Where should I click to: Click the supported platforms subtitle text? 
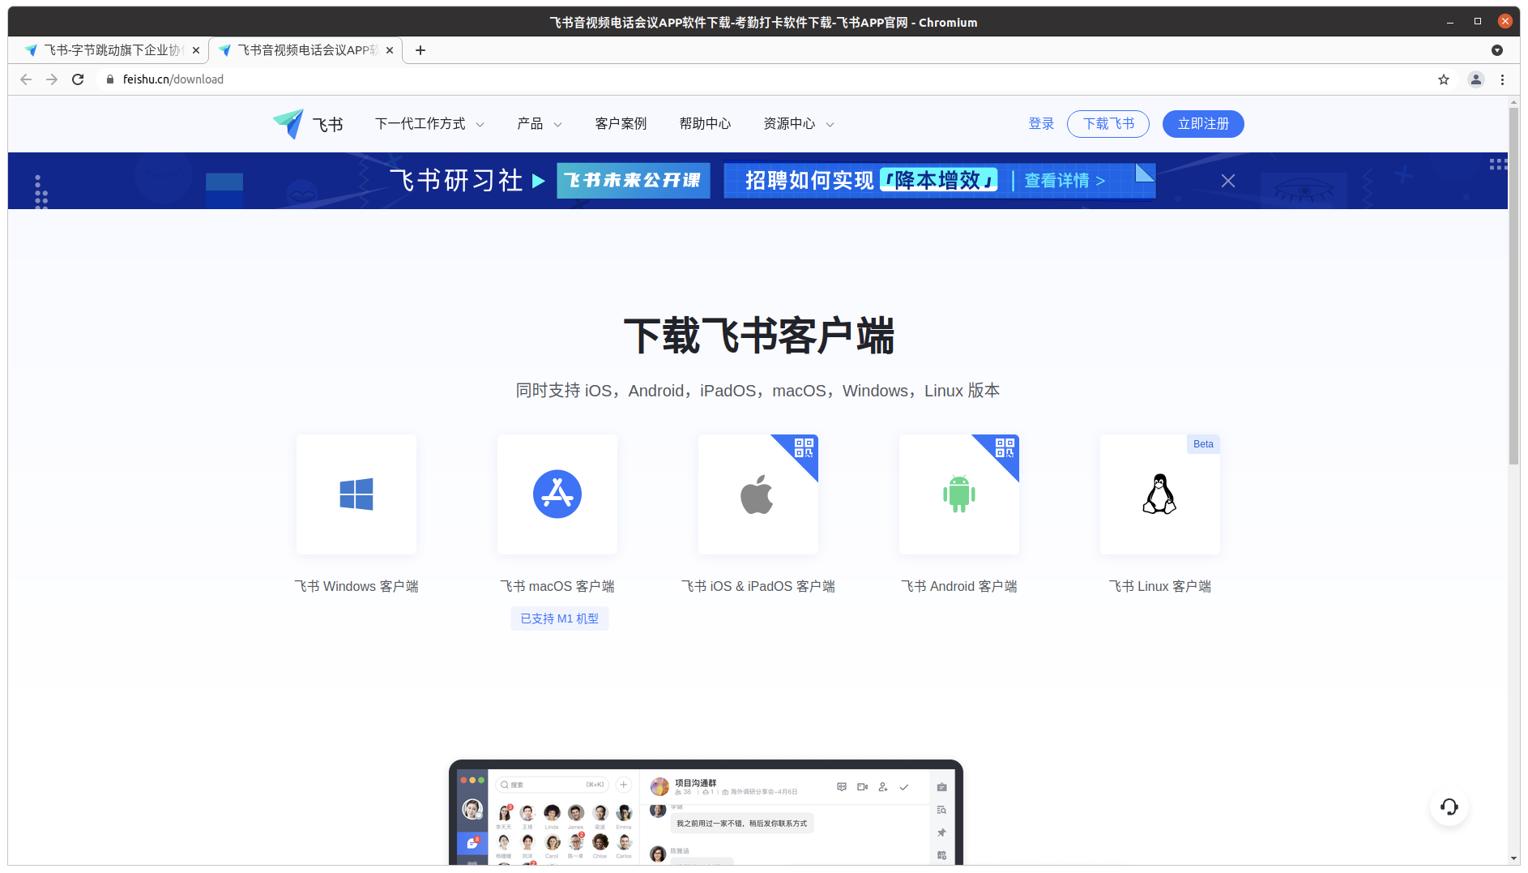pos(758,391)
